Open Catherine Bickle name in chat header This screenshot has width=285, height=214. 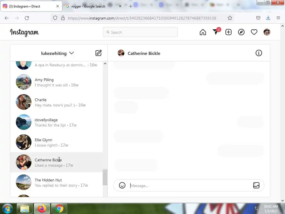coord(144,53)
